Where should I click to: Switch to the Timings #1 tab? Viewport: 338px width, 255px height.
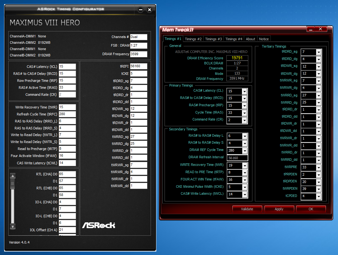pyautogui.click(x=173, y=39)
